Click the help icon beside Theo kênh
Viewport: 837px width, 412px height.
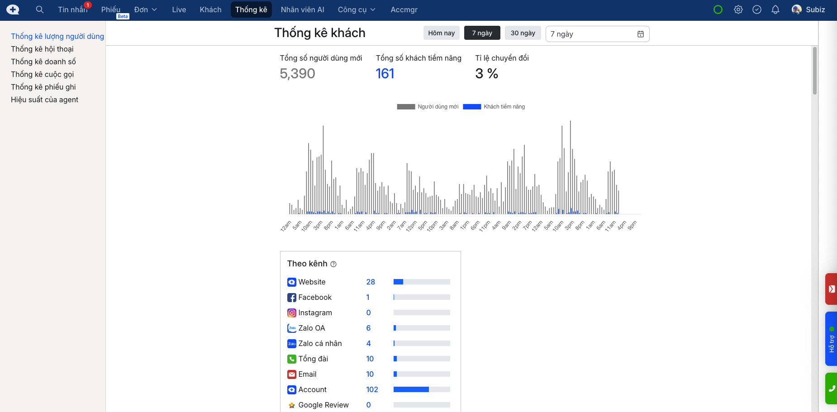(333, 264)
